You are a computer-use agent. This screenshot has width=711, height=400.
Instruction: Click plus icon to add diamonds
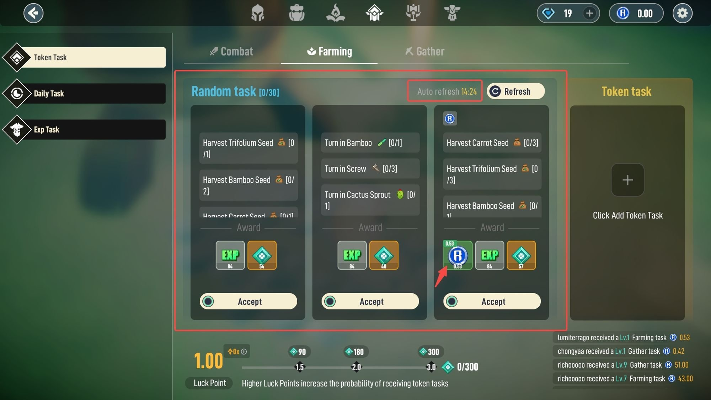589,14
